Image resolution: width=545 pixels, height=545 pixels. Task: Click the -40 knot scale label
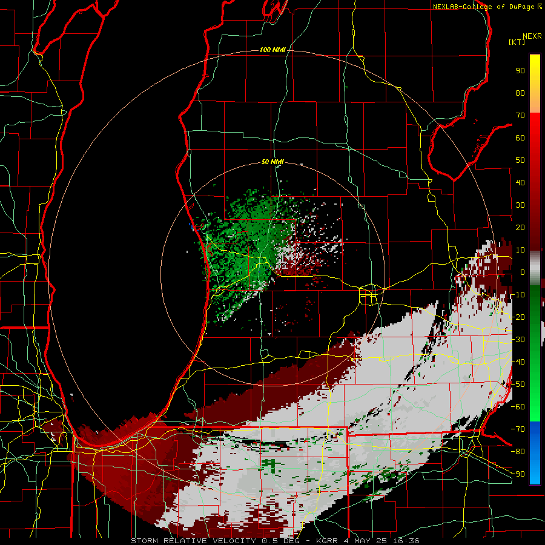coord(518,362)
